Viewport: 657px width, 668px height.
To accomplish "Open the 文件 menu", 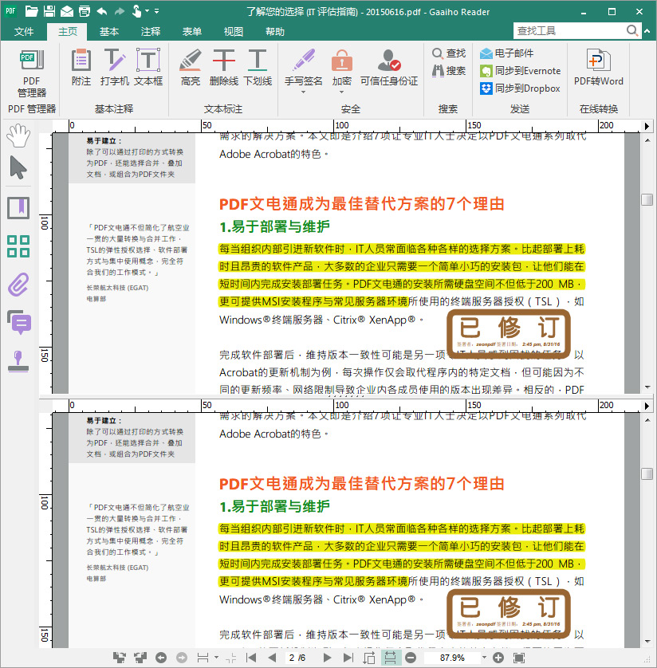I will (x=23, y=32).
